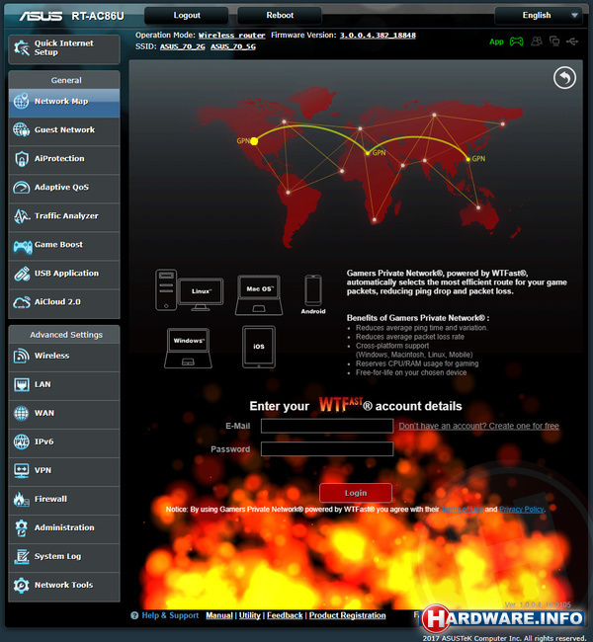The width and height of the screenshot is (593, 642).
Task: Open Firewall settings
Action: click(64, 500)
